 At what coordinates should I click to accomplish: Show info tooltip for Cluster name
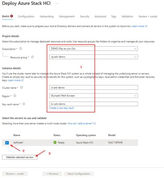(21, 88)
